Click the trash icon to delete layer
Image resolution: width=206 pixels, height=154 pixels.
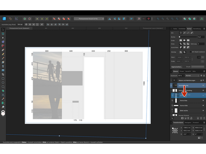[204, 118]
